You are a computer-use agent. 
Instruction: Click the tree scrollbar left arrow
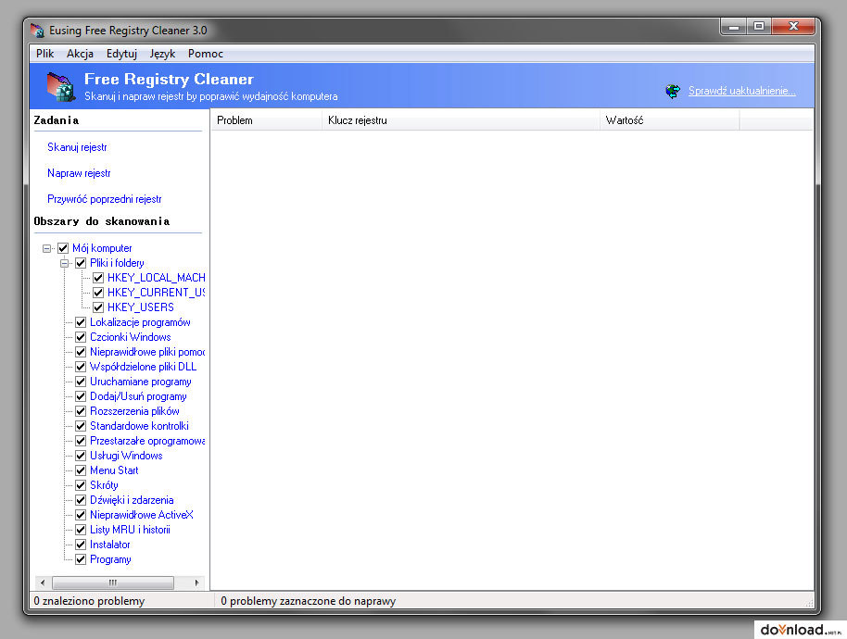(x=43, y=583)
